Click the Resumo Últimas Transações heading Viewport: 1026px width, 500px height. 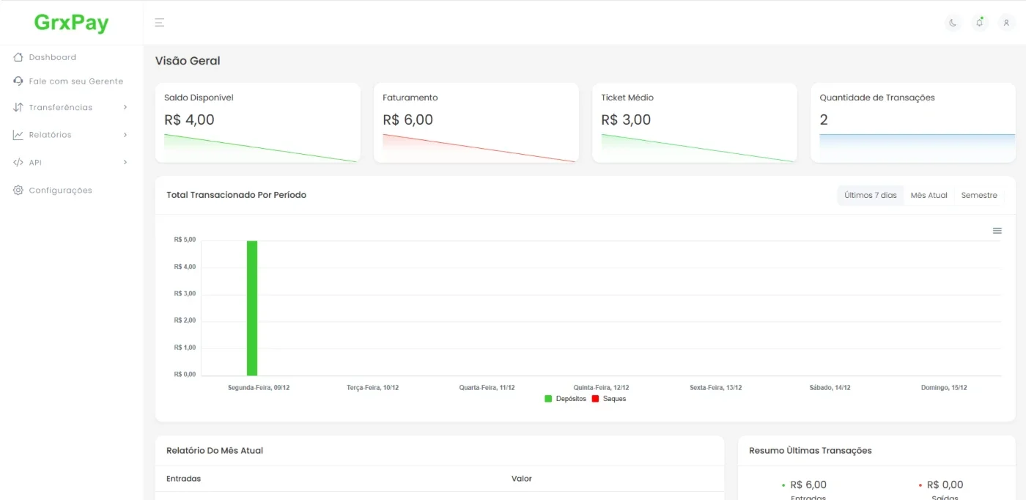point(810,450)
